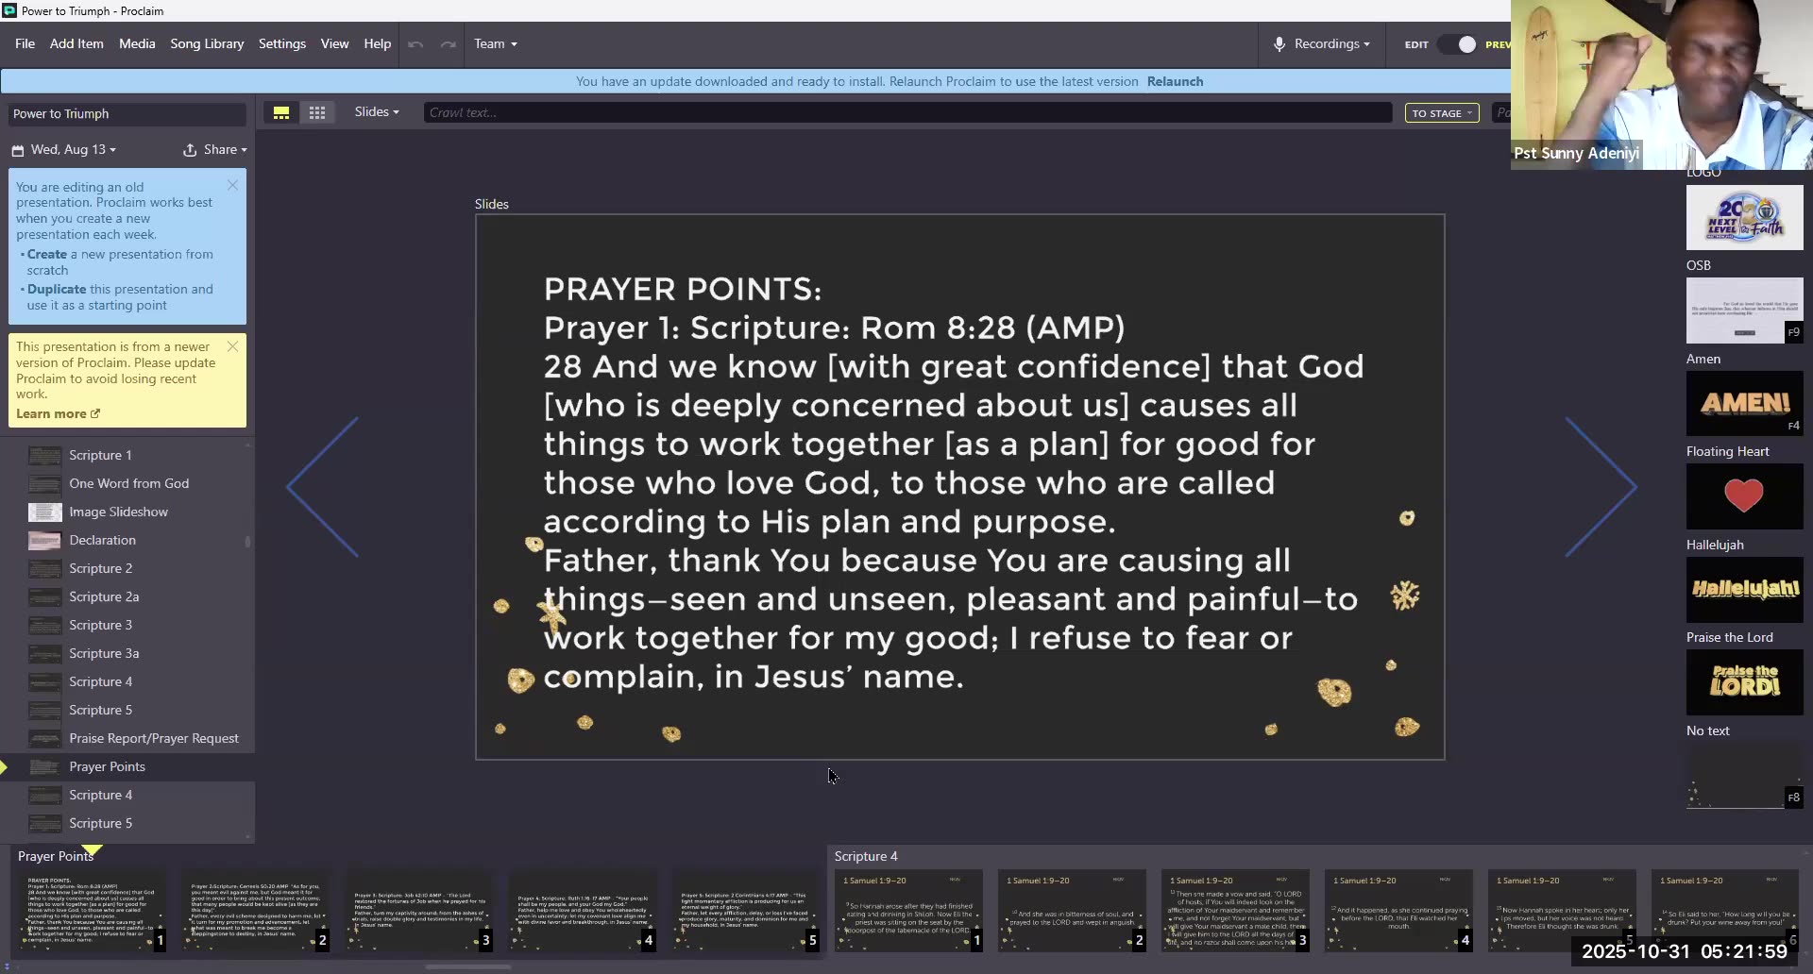Dismiss the blue old presentation notice
This screenshot has width=1813, height=974.
pos(232,185)
